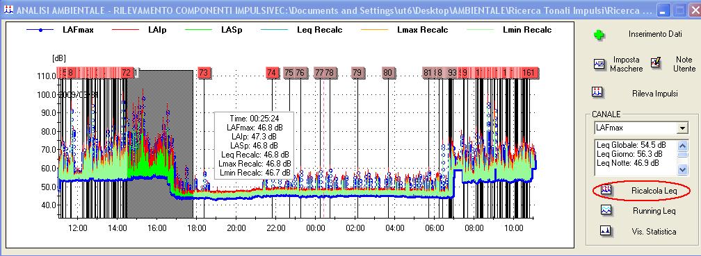
Task: Click the LASp legend entry
Action: [x=213, y=31]
